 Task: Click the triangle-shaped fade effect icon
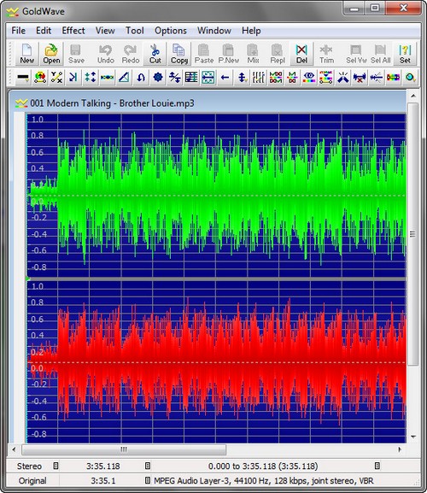[x=124, y=77]
